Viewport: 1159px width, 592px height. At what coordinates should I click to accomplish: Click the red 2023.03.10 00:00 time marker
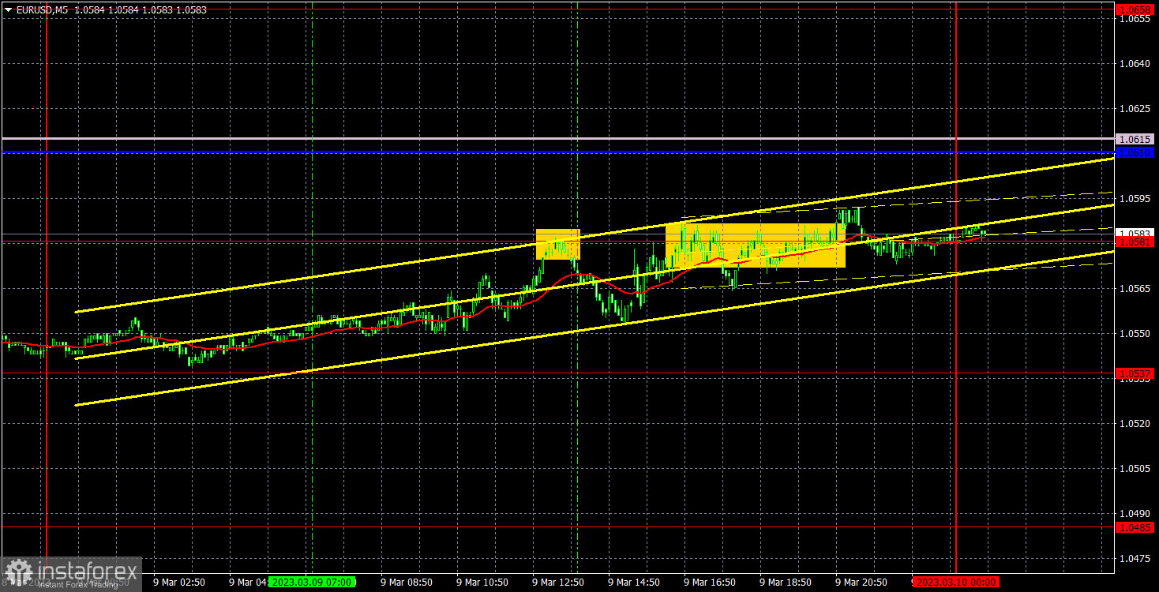click(x=955, y=582)
